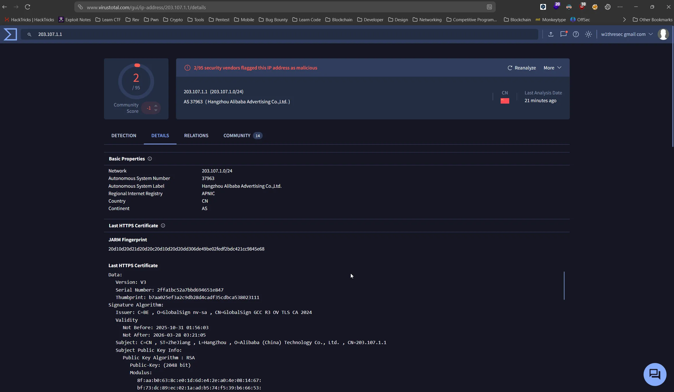This screenshot has height=392, width=674.
Task: Open the help question mark icon
Action: pyautogui.click(x=576, y=34)
